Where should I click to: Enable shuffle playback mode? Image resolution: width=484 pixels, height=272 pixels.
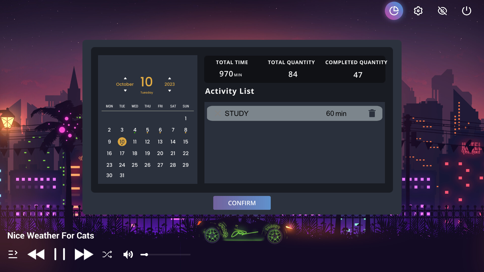[x=107, y=254]
